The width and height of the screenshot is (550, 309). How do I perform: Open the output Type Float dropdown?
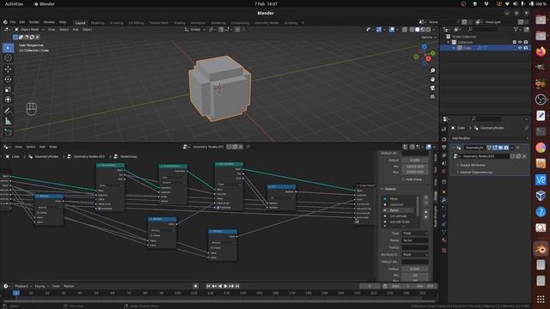[415, 233]
